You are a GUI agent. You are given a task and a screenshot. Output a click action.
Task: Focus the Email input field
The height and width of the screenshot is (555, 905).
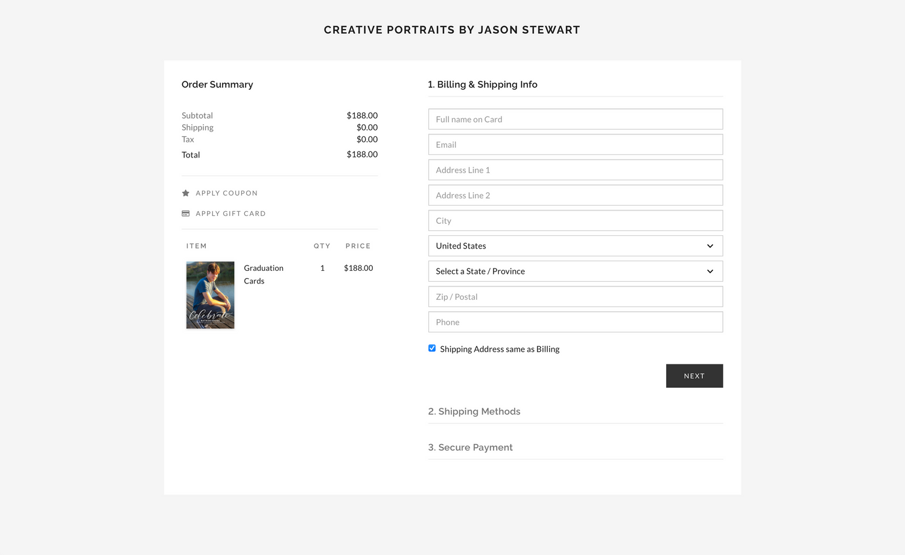click(x=576, y=145)
